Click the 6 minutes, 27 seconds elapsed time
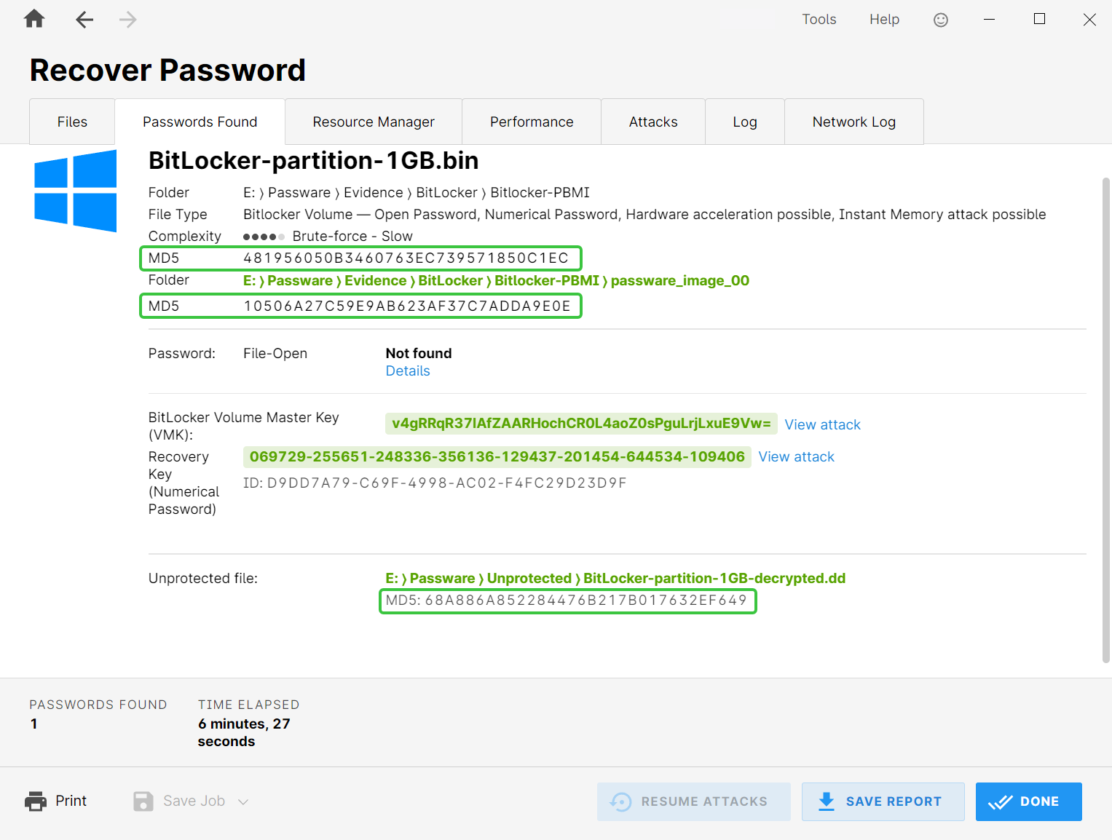 click(x=244, y=732)
